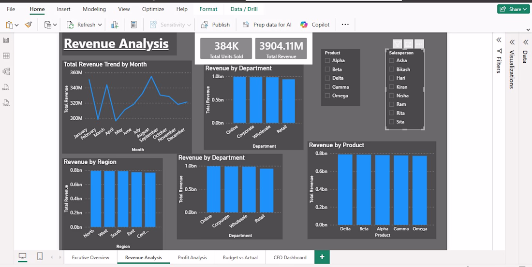Check the Omega product checkbox
The height and width of the screenshot is (267, 532).
coord(327,96)
